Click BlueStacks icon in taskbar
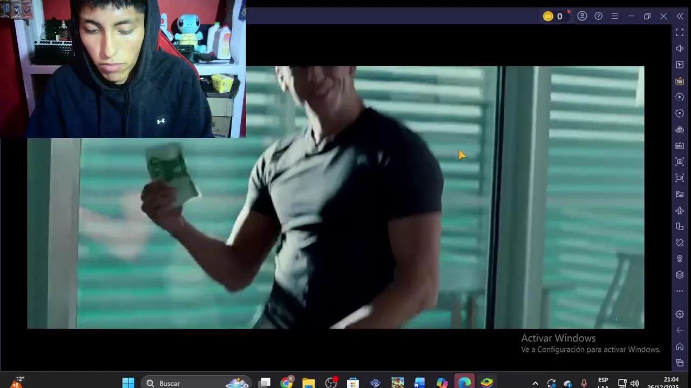This screenshot has width=691, height=388. coord(487,383)
